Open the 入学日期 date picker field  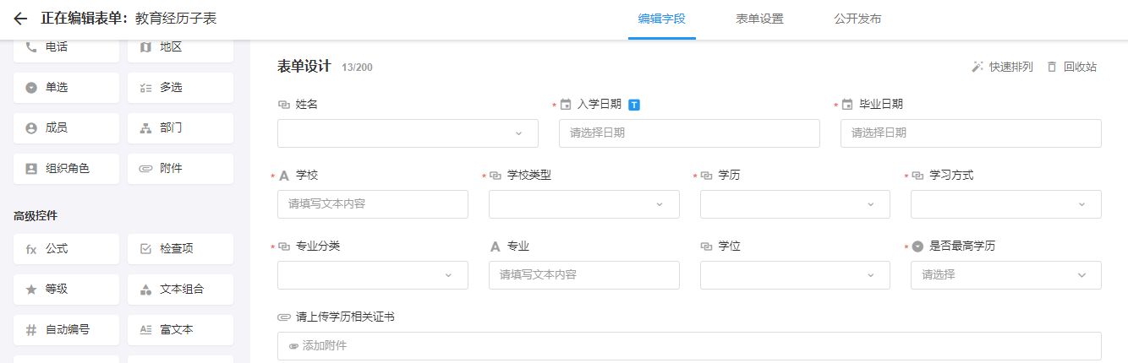(x=689, y=133)
